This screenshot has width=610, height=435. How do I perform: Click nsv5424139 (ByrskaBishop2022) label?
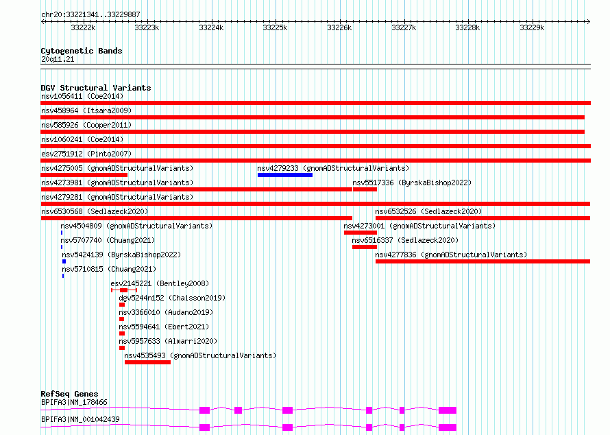(x=121, y=255)
